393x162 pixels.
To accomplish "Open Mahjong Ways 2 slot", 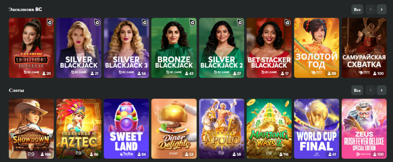I will click(x=269, y=129).
